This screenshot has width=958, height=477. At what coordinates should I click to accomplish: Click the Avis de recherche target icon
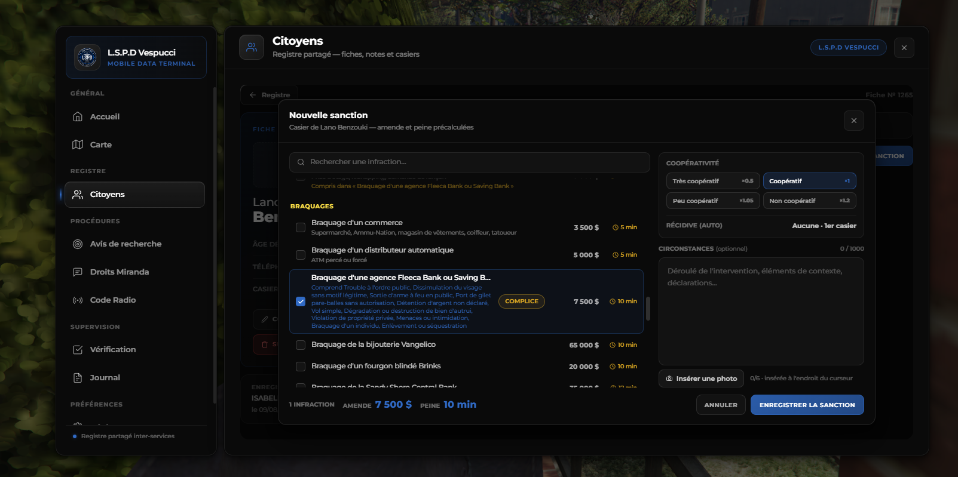(78, 244)
